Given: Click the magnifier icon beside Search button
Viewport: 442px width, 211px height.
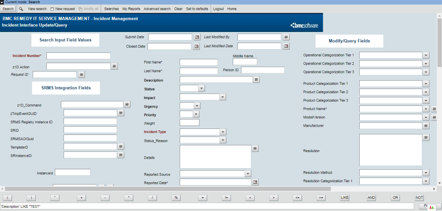Looking at the screenshot, I should coord(21,9).
